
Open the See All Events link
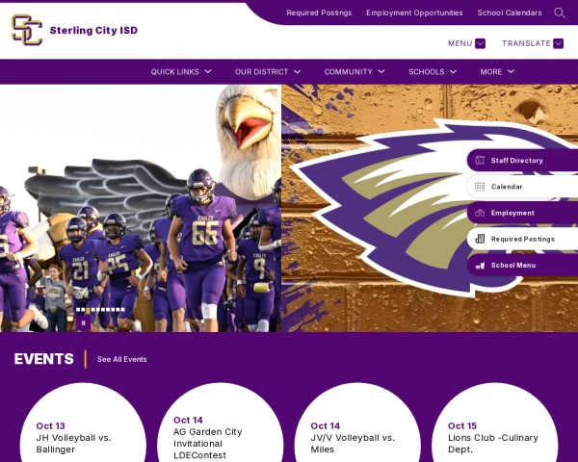tap(122, 359)
